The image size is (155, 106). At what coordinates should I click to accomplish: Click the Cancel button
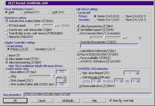pos(42,100)
